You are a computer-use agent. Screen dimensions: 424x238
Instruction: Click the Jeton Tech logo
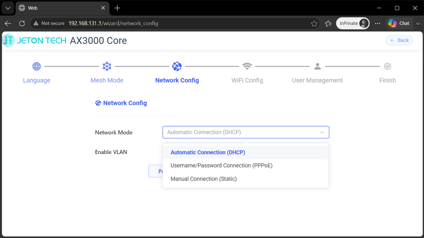pyautogui.click(x=34, y=41)
